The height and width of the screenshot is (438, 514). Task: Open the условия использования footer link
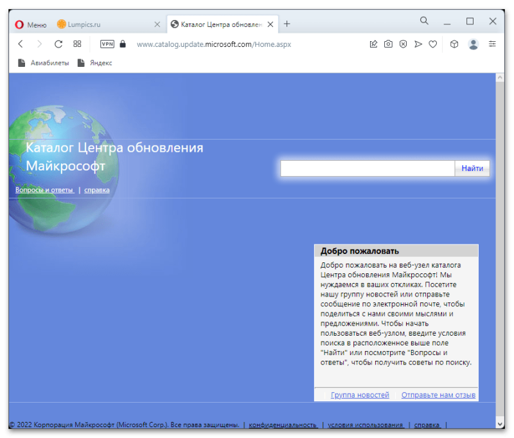(x=366, y=425)
